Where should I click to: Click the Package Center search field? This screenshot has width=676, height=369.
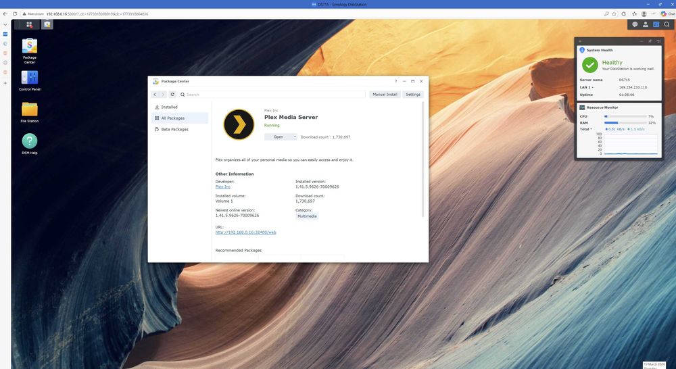(x=272, y=95)
